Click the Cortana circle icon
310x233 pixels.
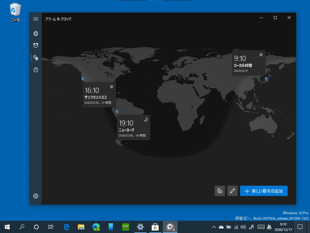click(36, 227)
